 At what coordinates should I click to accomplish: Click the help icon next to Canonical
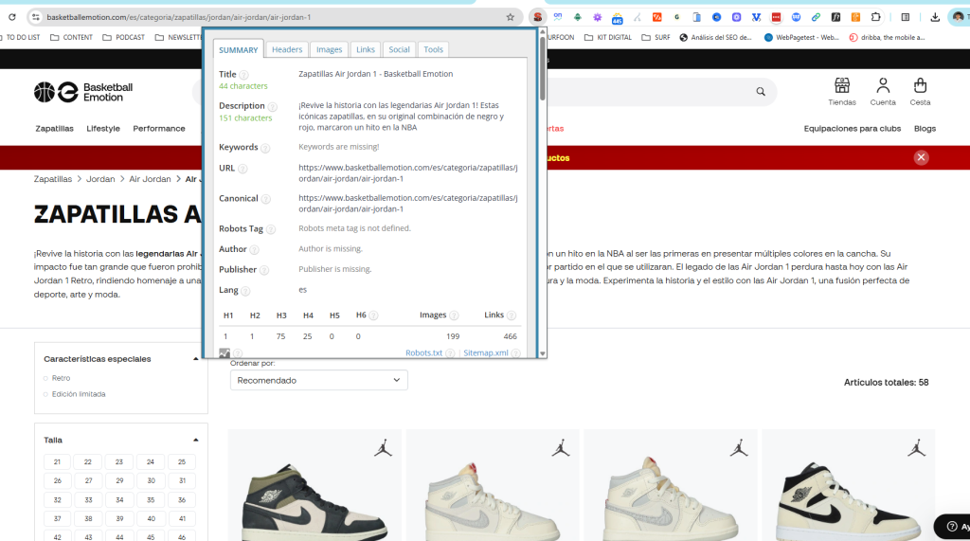[x=266, y=199]
